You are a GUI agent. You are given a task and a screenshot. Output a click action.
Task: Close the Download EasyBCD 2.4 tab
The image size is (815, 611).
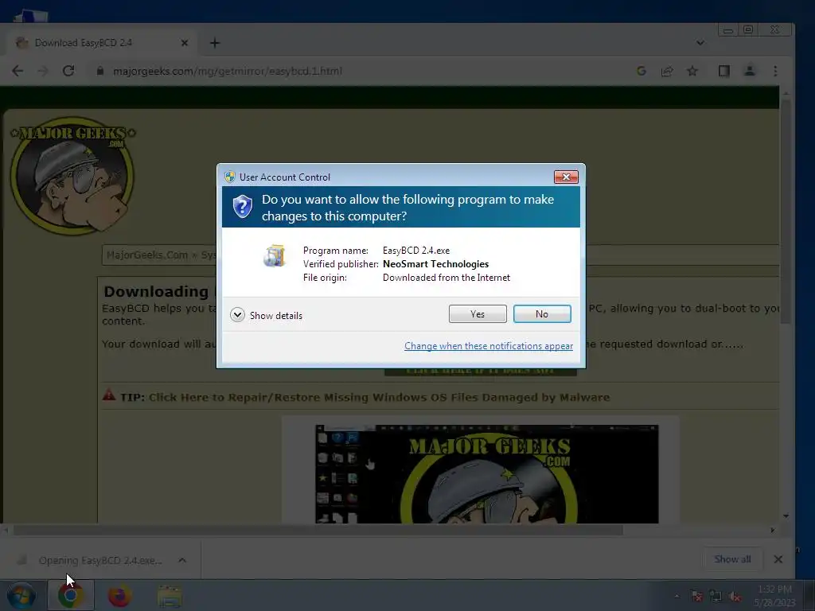(184, 43)
